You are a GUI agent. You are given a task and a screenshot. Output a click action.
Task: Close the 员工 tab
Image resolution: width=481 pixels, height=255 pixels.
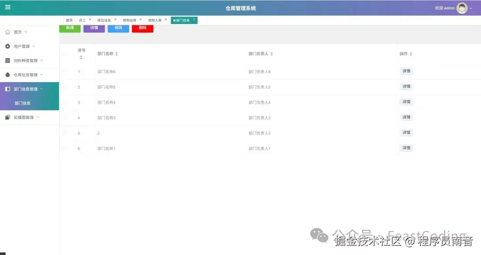[x=90, y=19]
